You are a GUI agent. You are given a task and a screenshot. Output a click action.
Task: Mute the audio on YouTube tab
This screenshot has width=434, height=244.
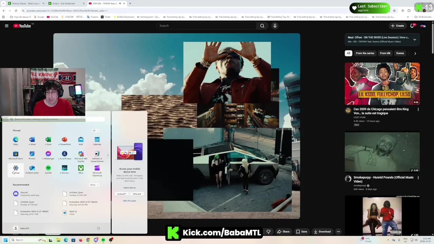[x=120, y=3]
